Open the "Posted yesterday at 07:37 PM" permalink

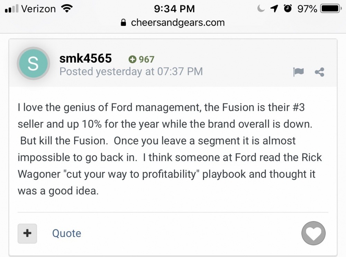(x=131, y=72)
